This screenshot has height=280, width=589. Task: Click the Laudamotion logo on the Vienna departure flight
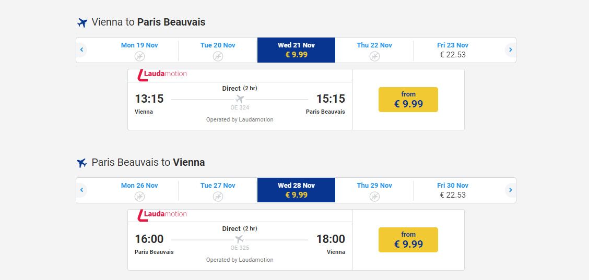point(162,75)
